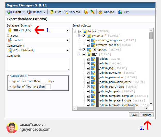Open the Import menu dropdown arrow
Screen dimensions: 161x137
44,12
